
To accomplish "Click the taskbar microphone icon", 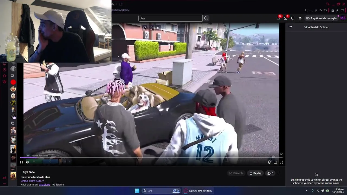I will point(313,191).
